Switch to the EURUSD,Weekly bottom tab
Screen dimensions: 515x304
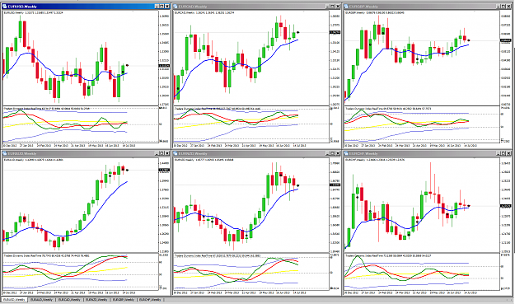click(x=15, y=300)
